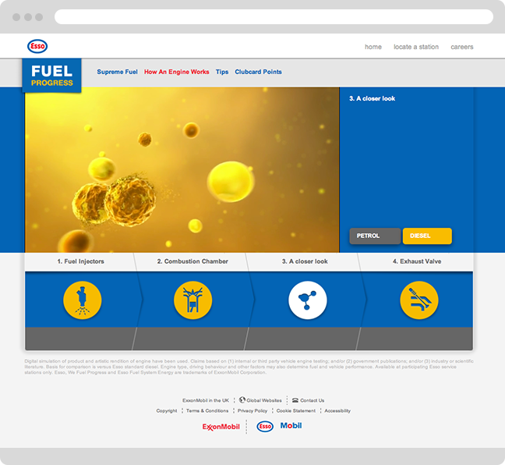Click the globe icon beside Global Websites
Viewport: 505px width, 465px height.
[242, 400]
